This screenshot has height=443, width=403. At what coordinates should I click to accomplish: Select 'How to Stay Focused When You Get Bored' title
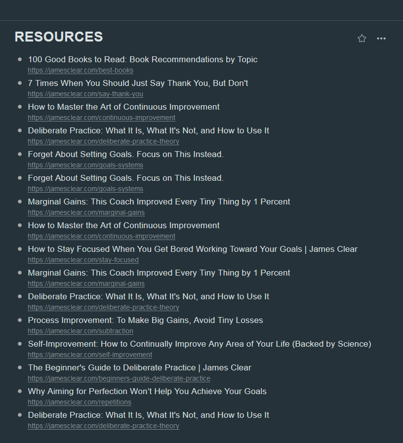(x=193, y=249)
